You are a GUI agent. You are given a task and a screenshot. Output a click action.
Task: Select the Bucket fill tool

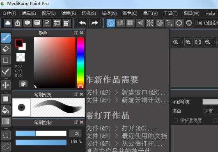point(6,110)
